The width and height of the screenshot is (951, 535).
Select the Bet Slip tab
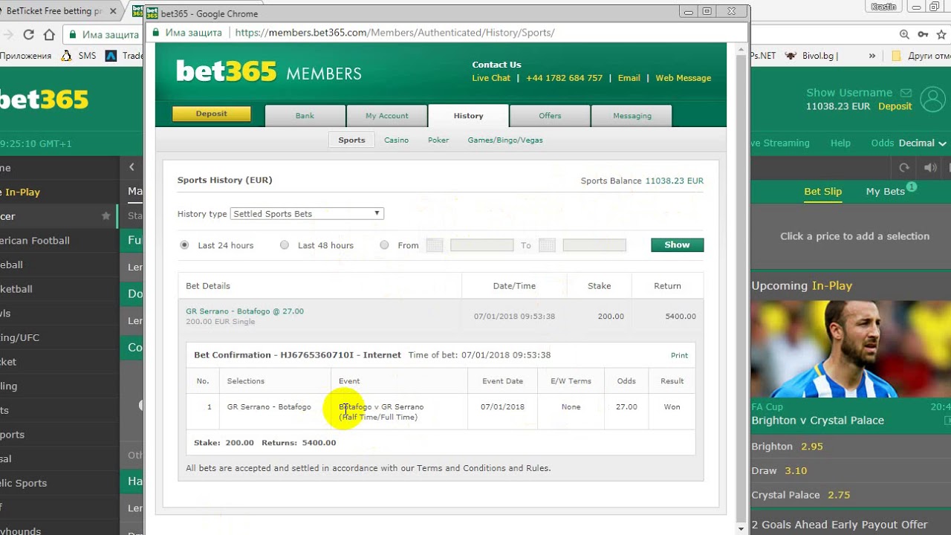click(x=822, y=191)
